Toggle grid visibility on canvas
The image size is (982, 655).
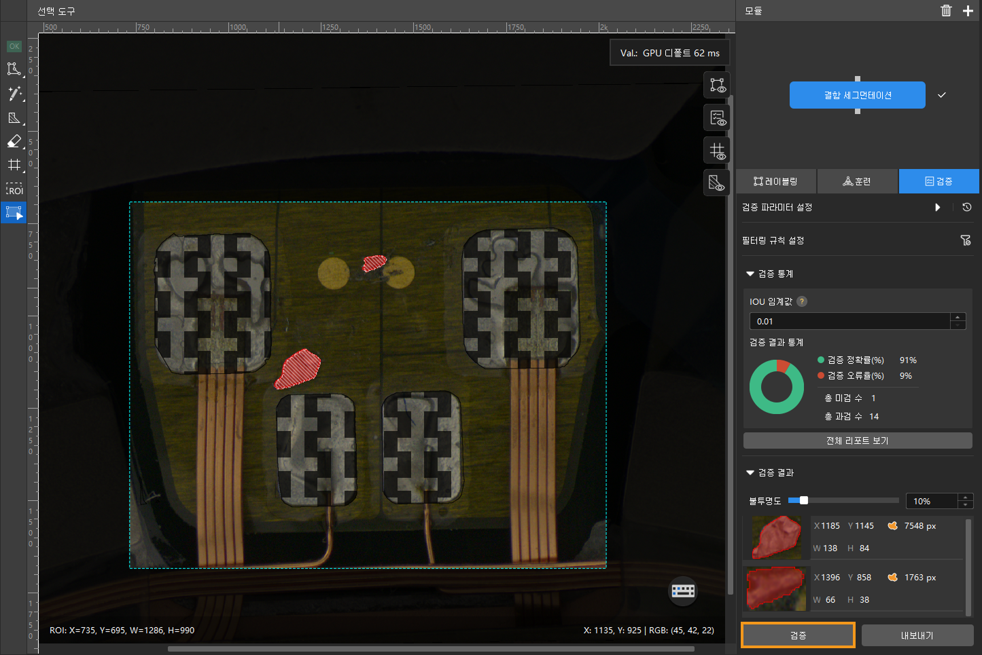(x=717, y=151)
